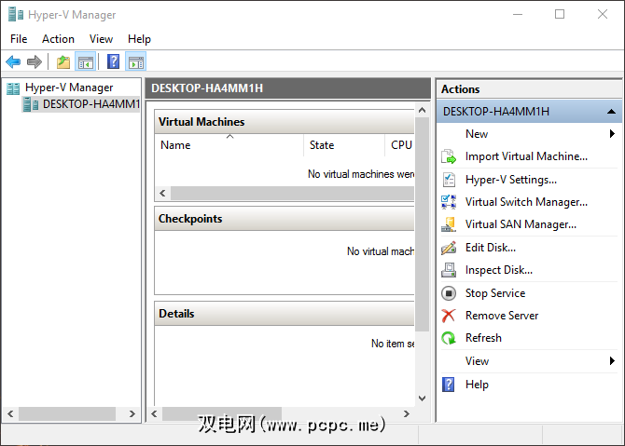625x446 pixels.
Task: Open Import Virtual Machine wizard
Action: point(525,156)
